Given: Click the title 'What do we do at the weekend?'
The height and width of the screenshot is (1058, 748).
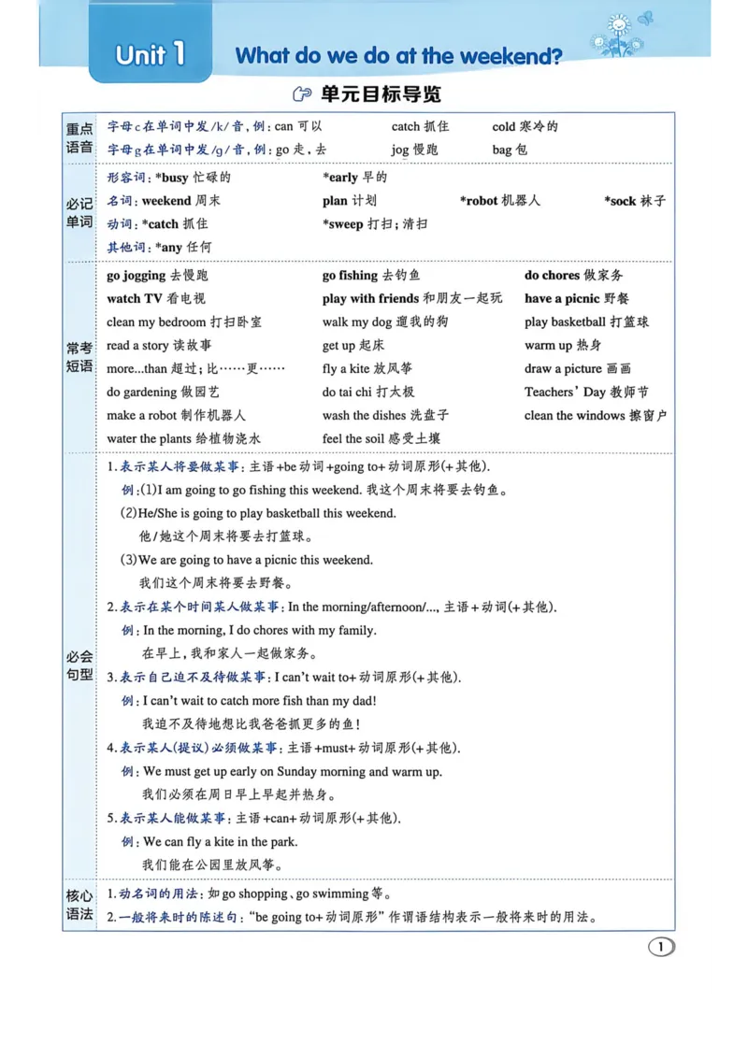Looking at the screenshot, I should click(398, 55).
